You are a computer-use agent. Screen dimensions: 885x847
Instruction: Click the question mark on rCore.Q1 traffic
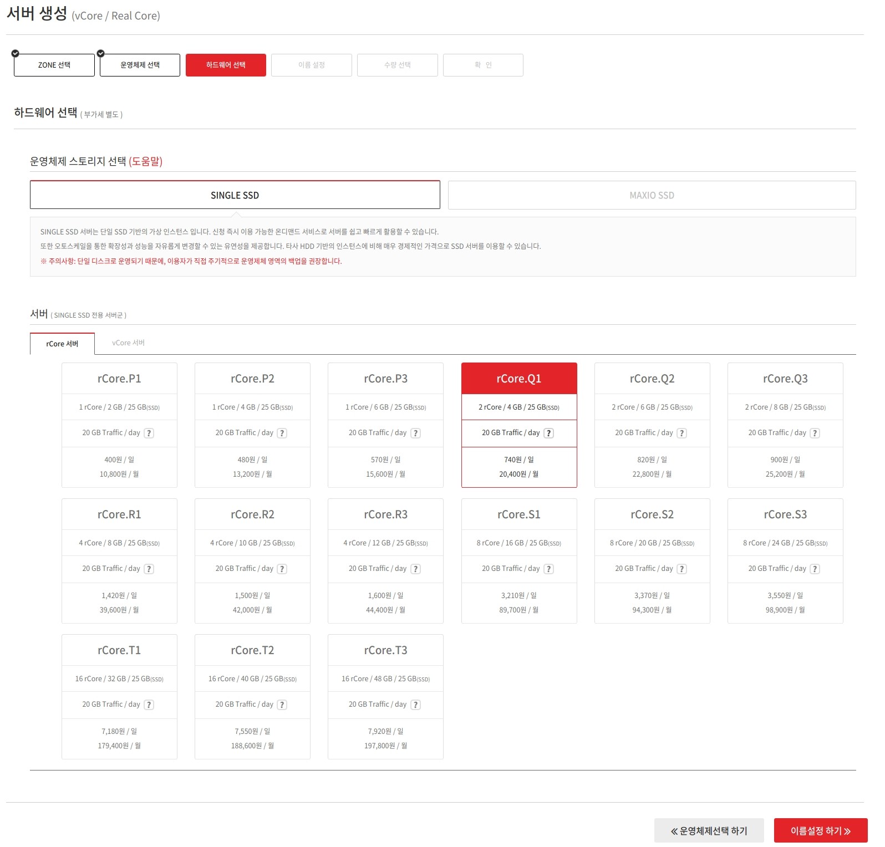[548, 433]
